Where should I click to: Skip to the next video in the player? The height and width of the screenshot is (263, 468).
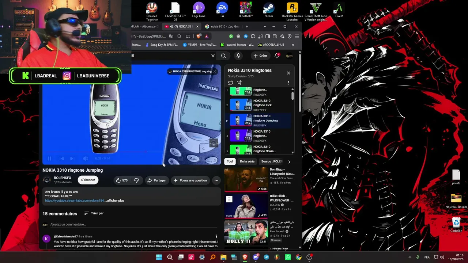point(72,159)
